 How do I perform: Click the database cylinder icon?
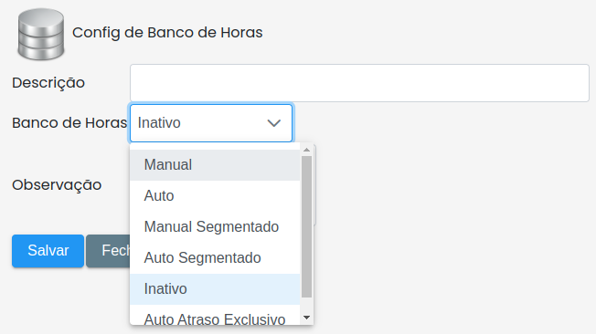click(41, 35)
